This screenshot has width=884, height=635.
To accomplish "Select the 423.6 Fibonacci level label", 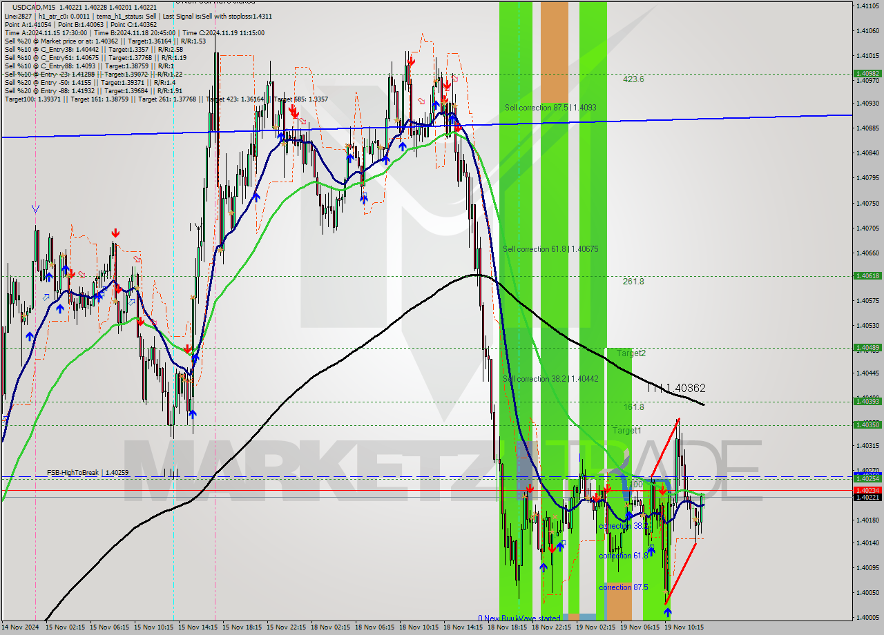I will click(633, 79).
